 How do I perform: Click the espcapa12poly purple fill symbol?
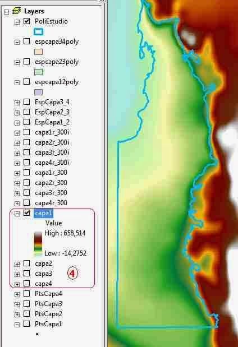pyautogui.click(x=39, y=92)
